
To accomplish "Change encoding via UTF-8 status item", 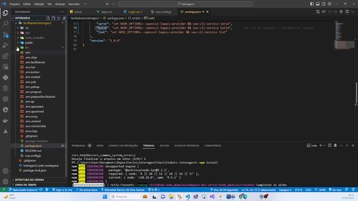I will 298,190.
